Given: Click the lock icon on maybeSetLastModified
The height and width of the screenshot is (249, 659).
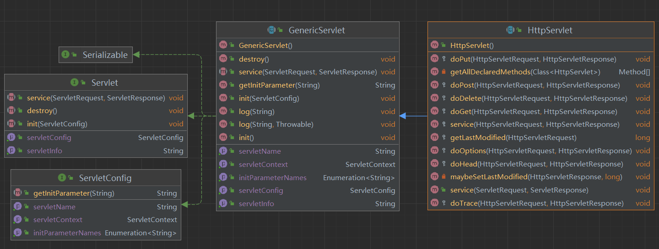Looking at the screenshot, I should coord(443,177).
